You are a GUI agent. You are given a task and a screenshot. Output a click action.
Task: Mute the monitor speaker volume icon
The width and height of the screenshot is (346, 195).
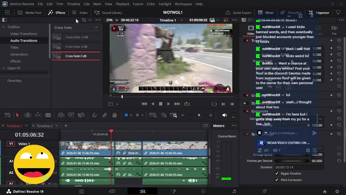tap(225, 115)
